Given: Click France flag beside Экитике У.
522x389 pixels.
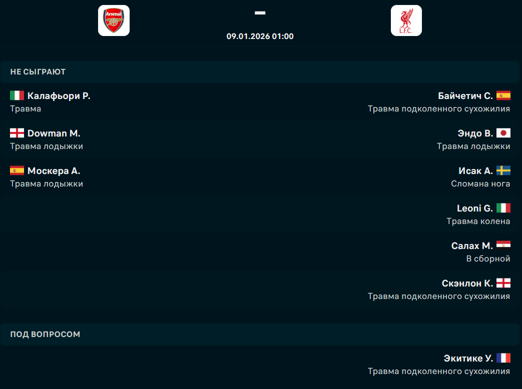Looking at the screenshot, I should pyautogui.click(x=503, y=358).
